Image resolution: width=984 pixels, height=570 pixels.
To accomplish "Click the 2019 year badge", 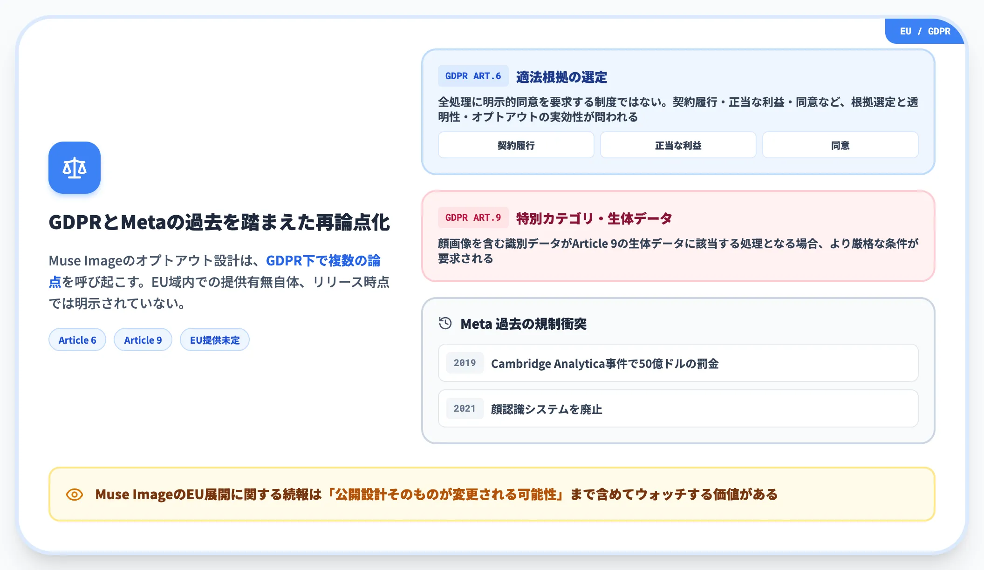I will tap(465, 363).
